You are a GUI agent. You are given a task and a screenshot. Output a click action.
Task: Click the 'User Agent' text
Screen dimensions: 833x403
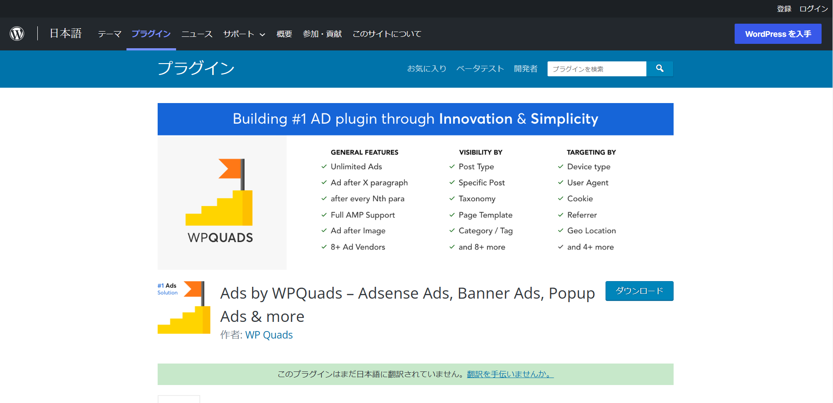click(588, 183)
